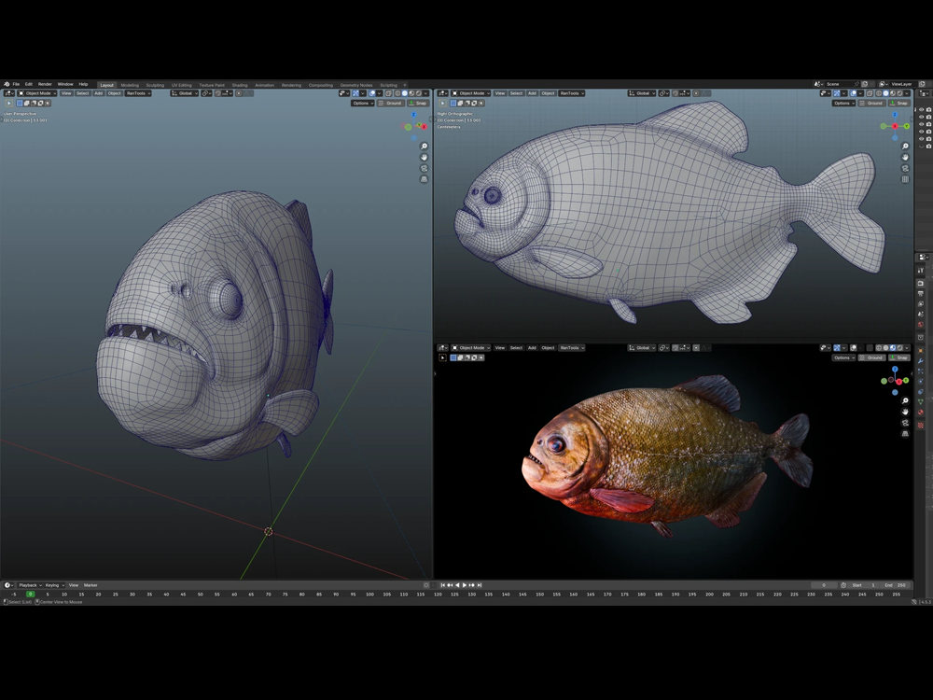Open Keying dropdown in timeline

53,585
